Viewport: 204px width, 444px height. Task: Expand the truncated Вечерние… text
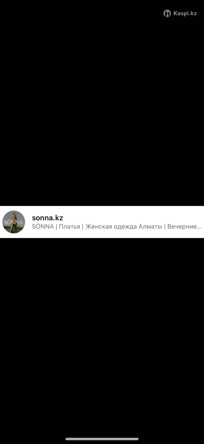pos(184,226)
